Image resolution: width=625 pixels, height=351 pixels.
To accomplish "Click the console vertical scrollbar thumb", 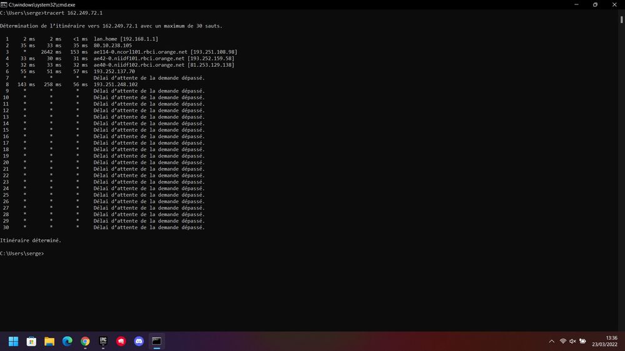I will 621,19.
